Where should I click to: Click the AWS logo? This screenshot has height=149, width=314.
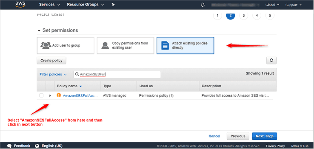[20, 4]
